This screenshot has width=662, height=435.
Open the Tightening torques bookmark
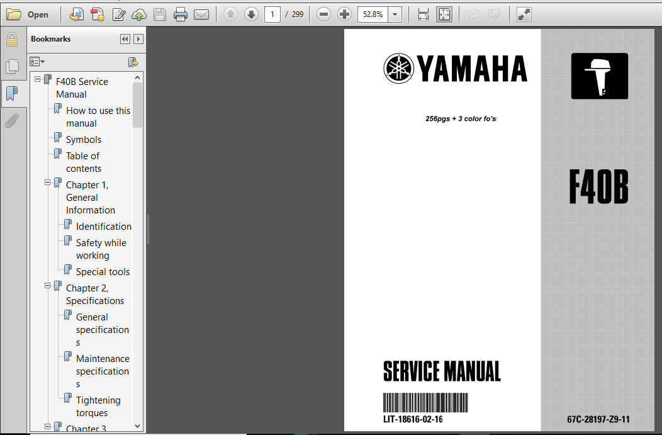[x=98, y=406]
